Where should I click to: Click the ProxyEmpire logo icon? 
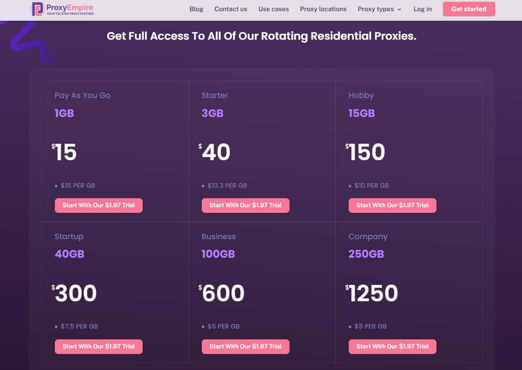point(38,9)
